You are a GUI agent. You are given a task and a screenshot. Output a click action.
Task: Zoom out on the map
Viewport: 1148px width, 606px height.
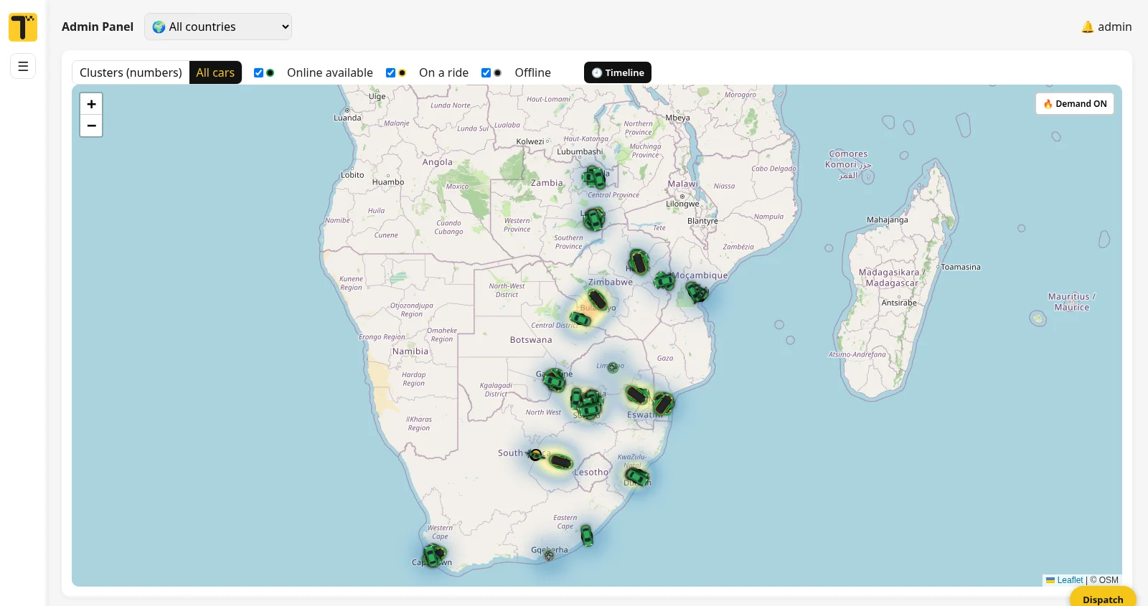click(91, 126)
